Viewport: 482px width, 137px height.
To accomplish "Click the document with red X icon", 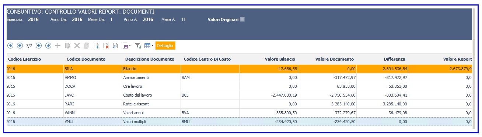I will [106, 46].
